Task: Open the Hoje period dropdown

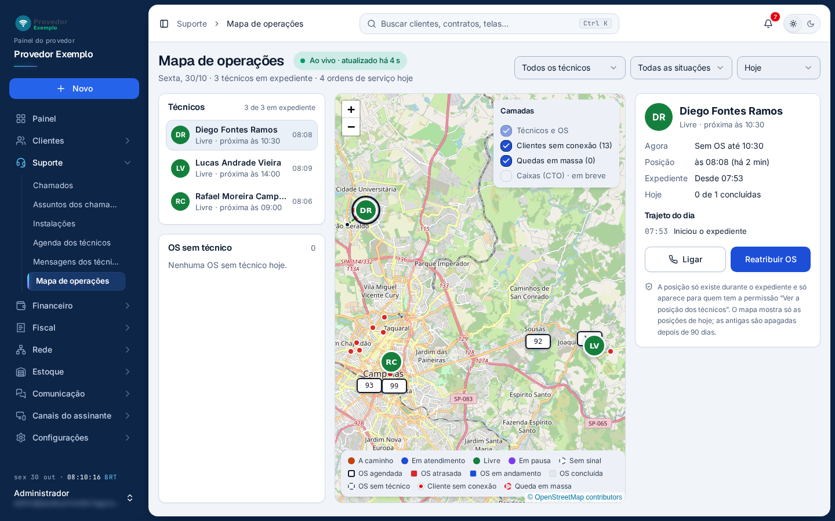Action: coord(779,68)
